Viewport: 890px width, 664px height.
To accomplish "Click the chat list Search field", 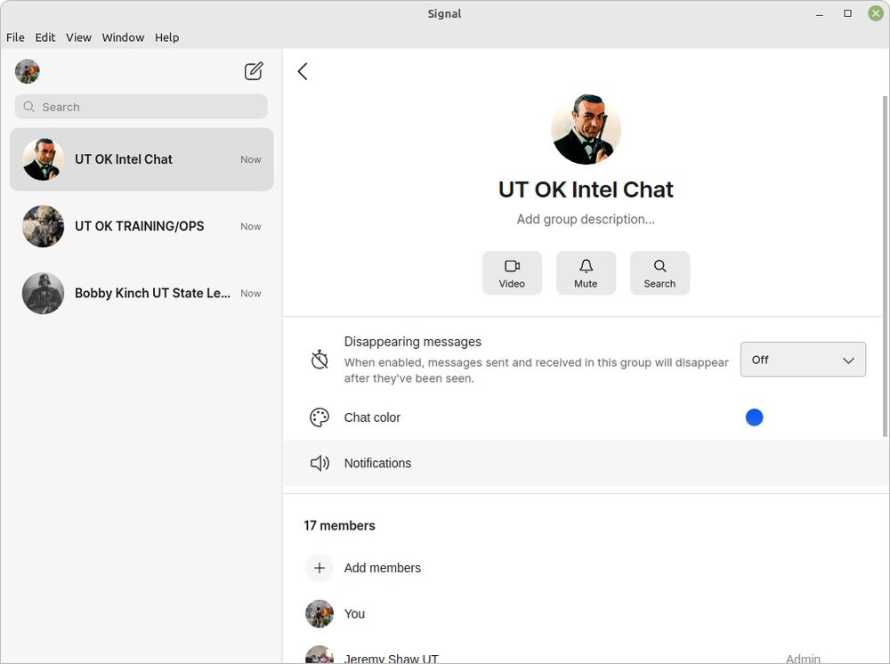I will (142, 107).
